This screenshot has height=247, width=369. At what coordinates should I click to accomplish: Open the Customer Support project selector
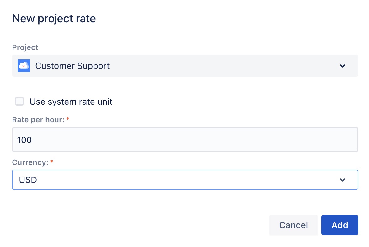click(x=185, y=66)
